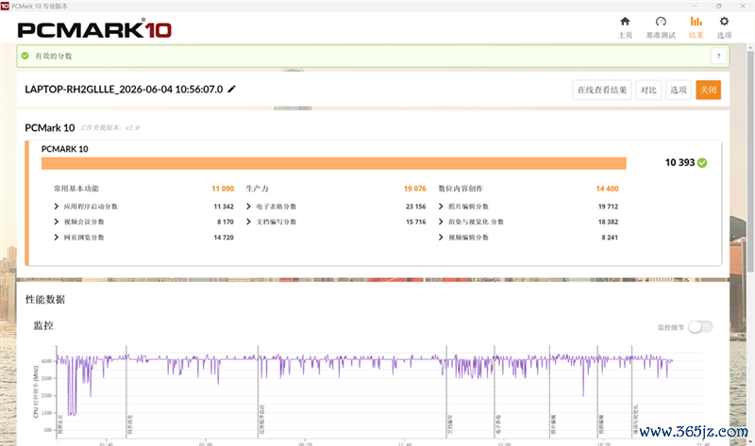This screenshot has width=755, height=446.
Task: Open the 结果 results chart icon
Action: (x=696, y=21)
